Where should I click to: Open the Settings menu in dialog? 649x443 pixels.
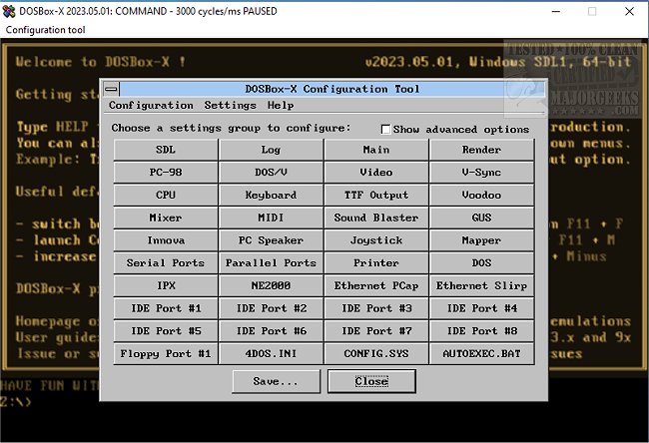pos(230,106)
